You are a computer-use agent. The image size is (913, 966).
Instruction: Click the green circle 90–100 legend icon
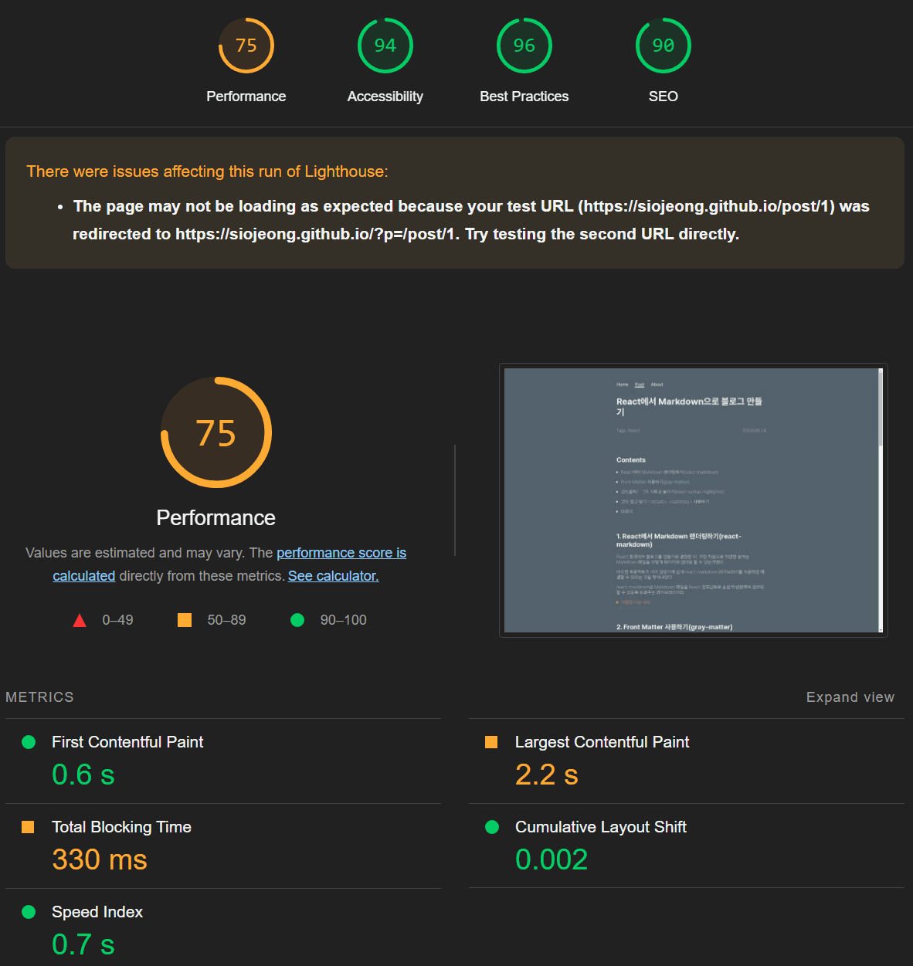(297, 620)
